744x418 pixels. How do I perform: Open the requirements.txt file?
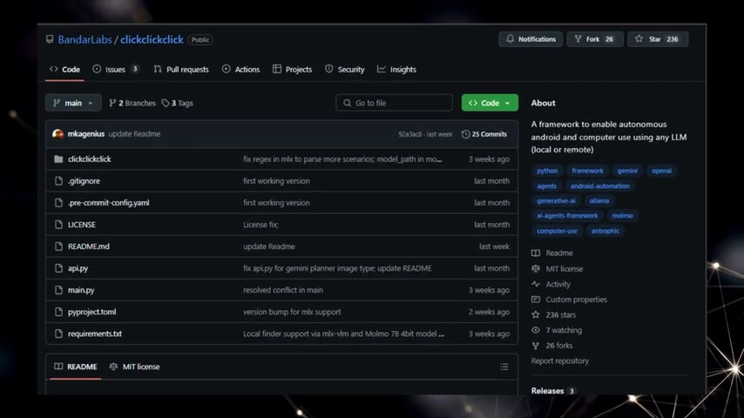(x=94, y=334)
